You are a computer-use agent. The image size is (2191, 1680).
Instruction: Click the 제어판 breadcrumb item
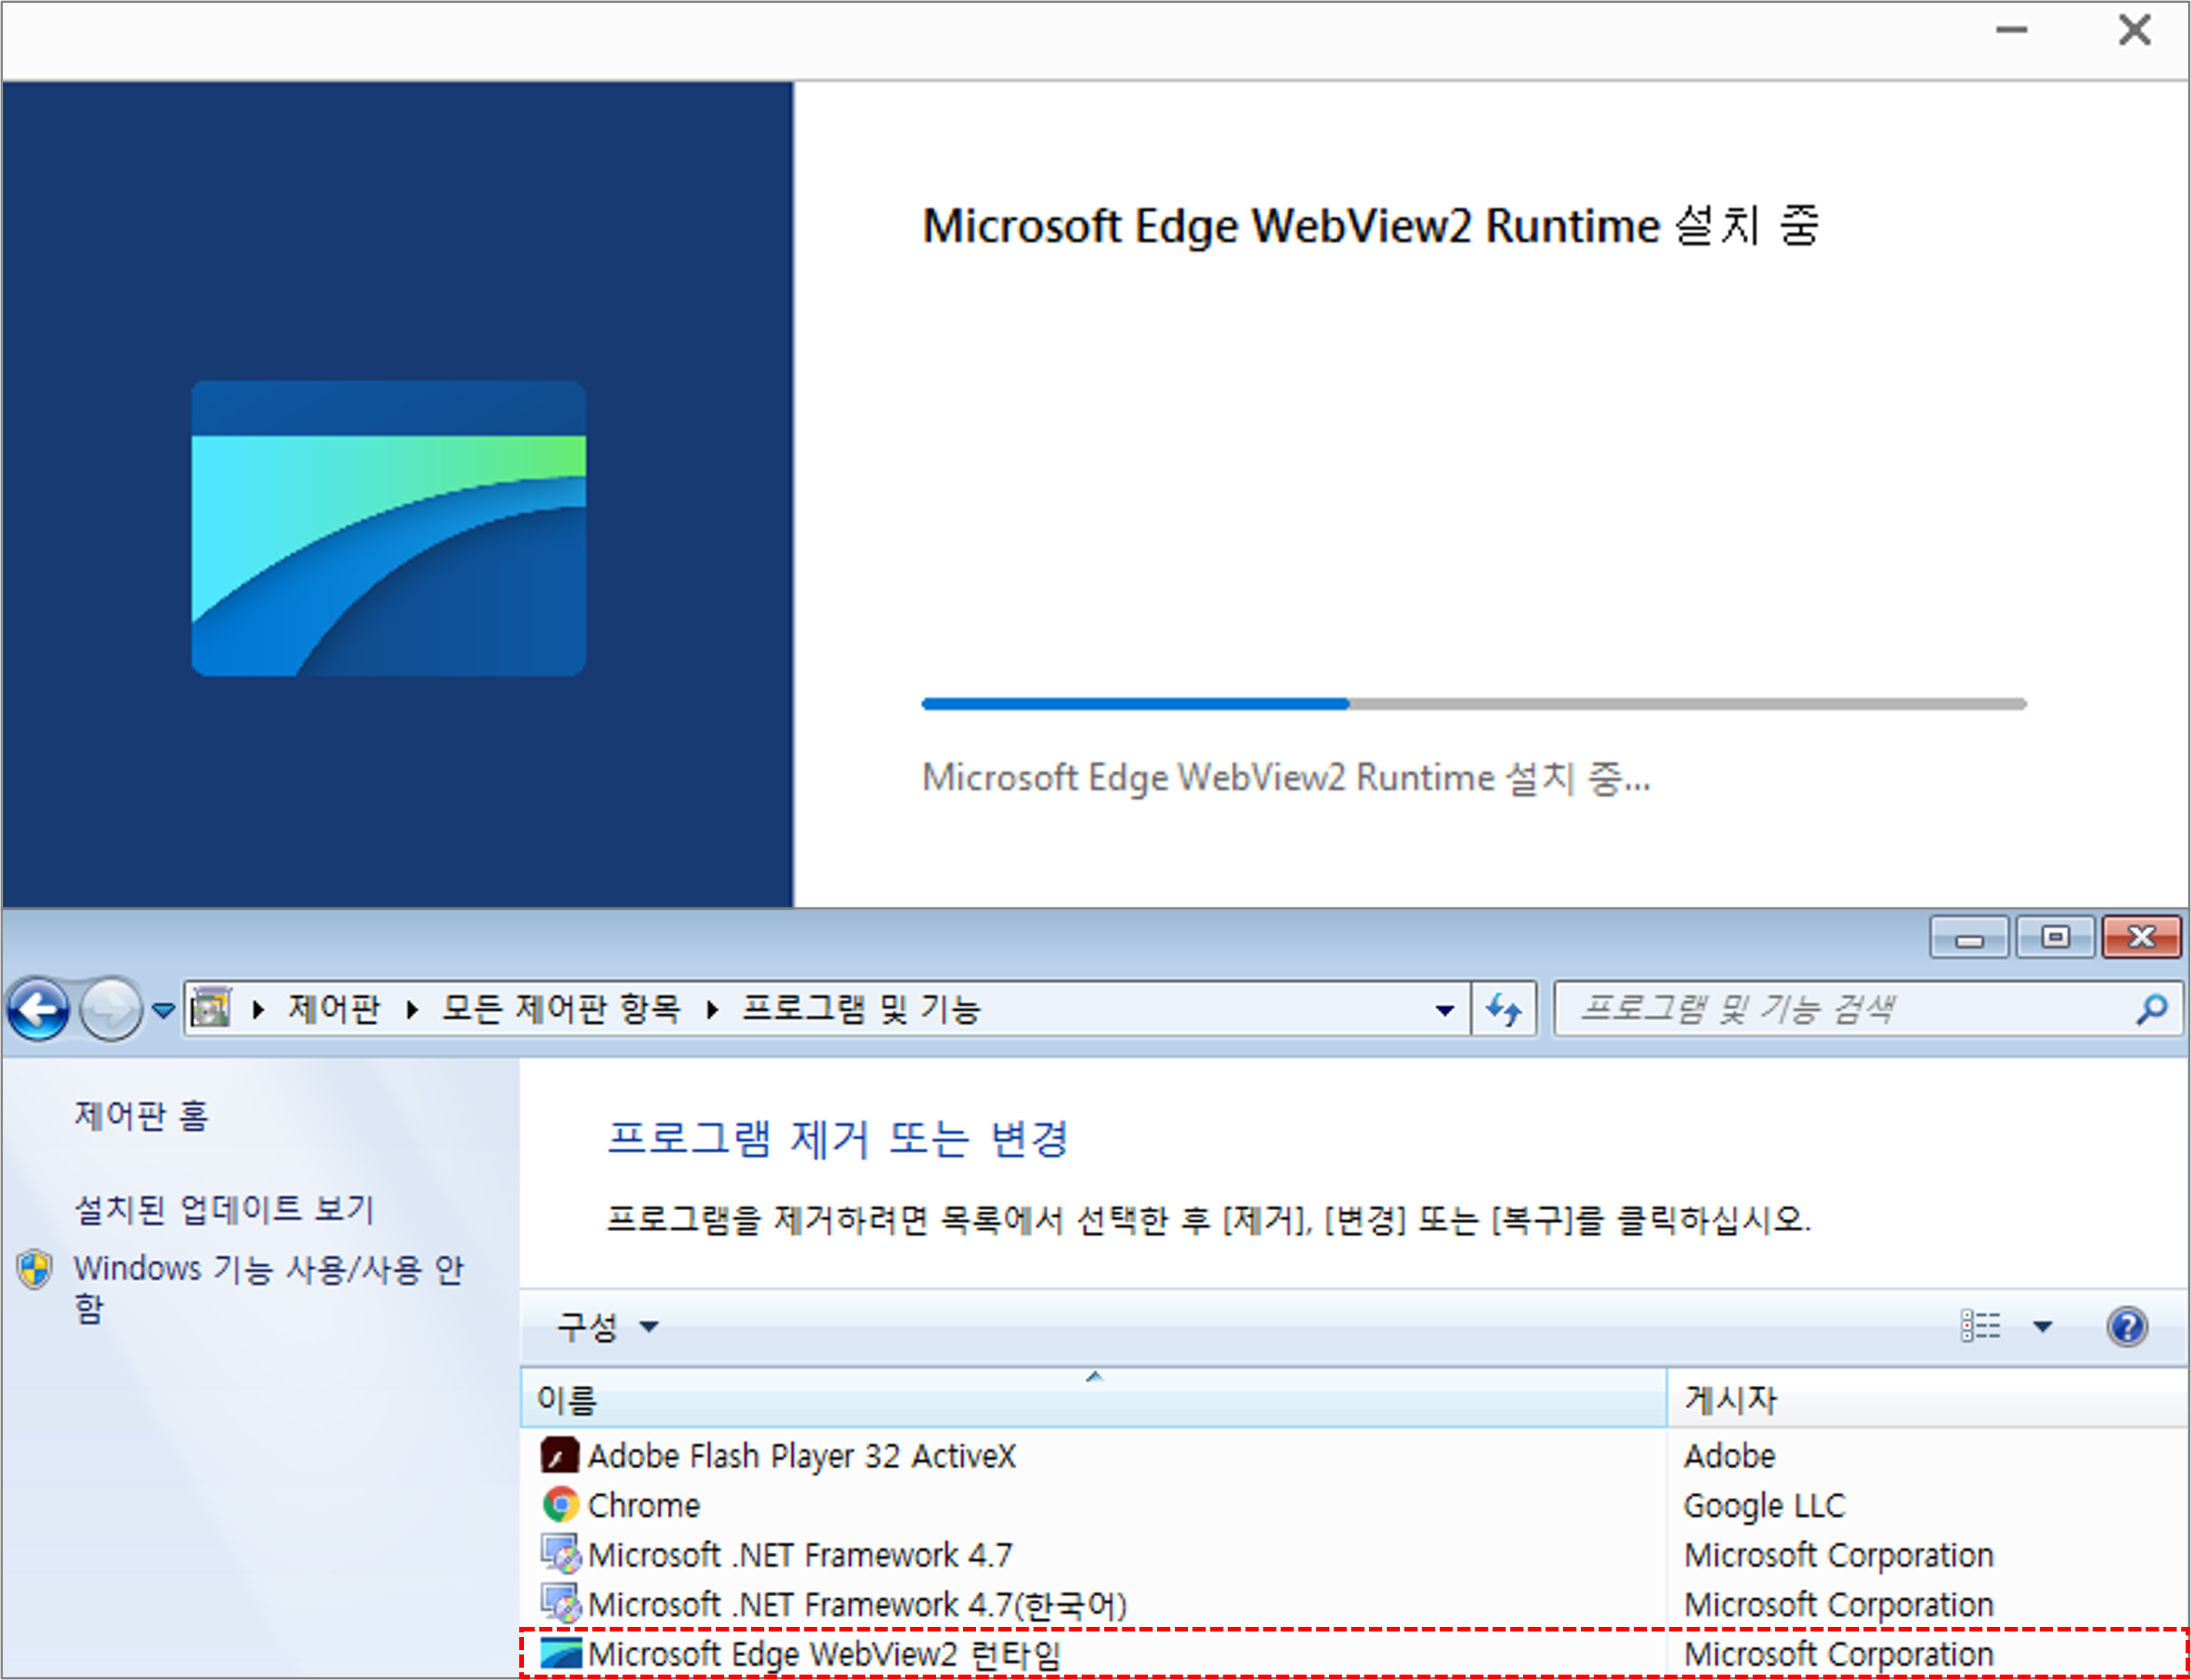tap(334, 1009)
